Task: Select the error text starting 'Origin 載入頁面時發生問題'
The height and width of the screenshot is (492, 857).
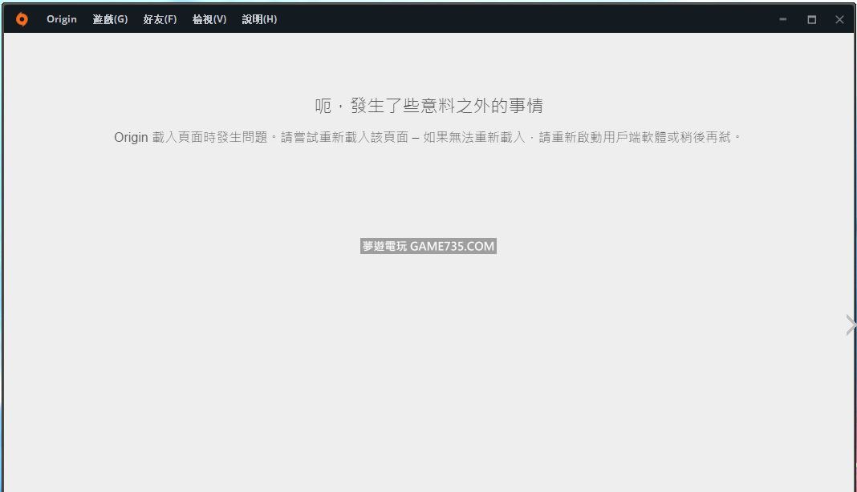Action: pyautogui.click(x=427, y=137)
